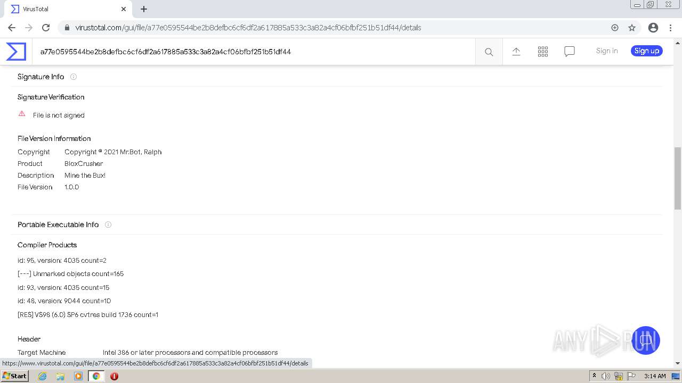Click the hash search input field
Image resolution: width=682 pixels, height=383 pixels.
(254, 52)
